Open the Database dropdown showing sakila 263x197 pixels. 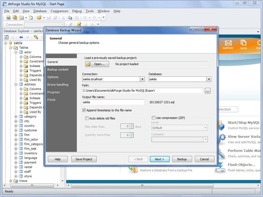(x=209, y=79)
